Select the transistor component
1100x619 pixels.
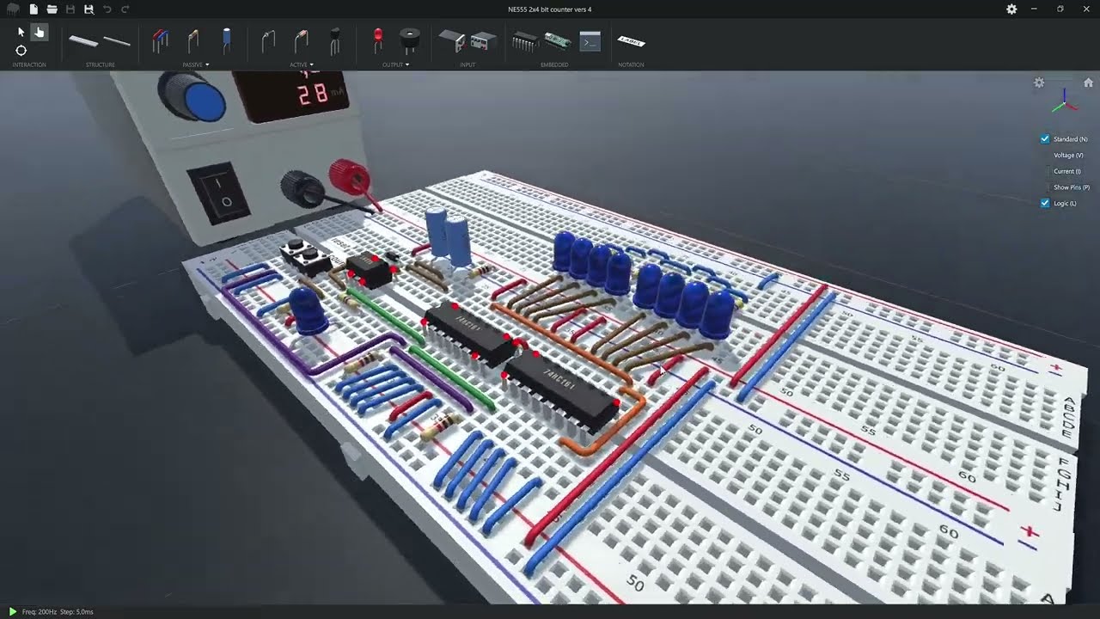click(334, 40)
